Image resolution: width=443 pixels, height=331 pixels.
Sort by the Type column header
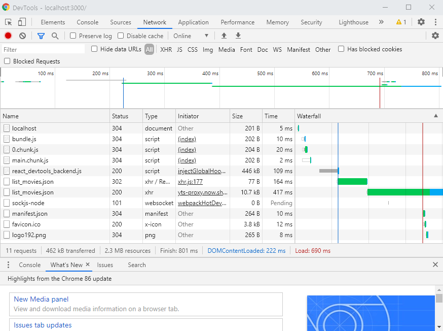159,116
